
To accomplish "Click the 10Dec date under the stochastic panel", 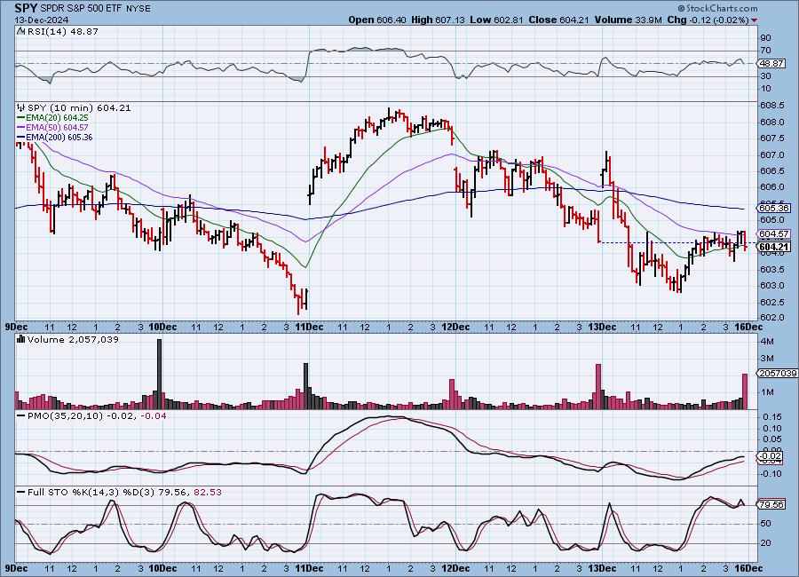I will 163,568.
